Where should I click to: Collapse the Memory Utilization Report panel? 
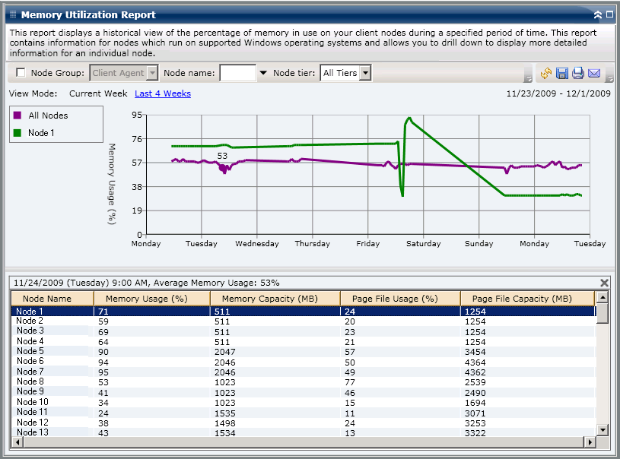(598, 14)
